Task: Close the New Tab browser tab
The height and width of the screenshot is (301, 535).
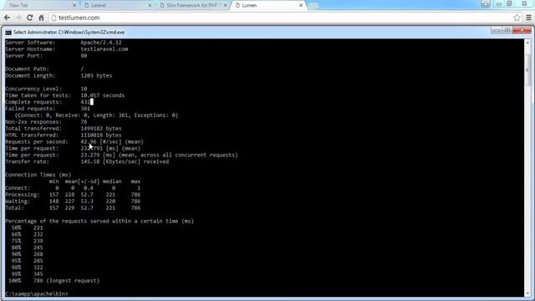Action: click(x=74, y=6)
